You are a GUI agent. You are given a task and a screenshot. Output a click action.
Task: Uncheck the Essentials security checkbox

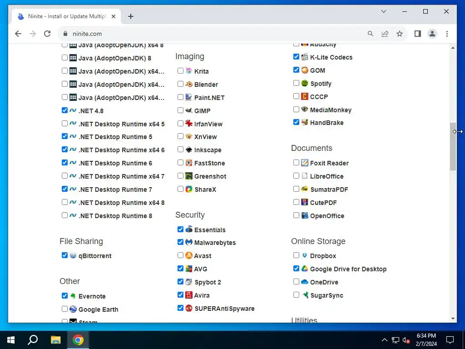click(180, 229)
